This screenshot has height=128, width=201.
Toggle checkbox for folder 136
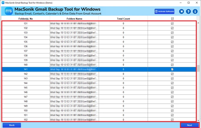point(172,46)
